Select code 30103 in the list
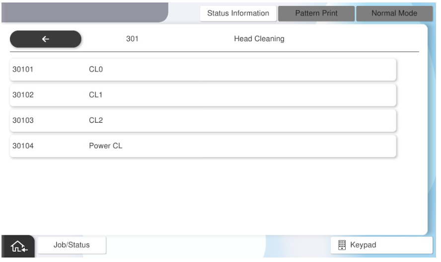441x262 pixels. (22, 121)
